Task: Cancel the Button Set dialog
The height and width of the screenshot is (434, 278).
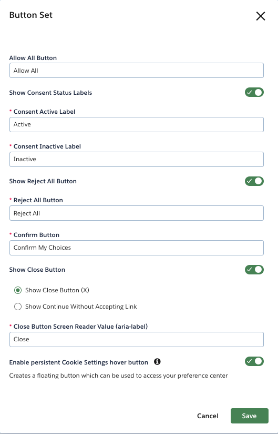Action: point(208,416)
